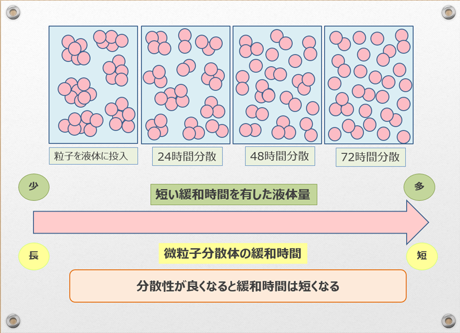Select the green 多 circle
460x333 pixels.
pos(419,186)
